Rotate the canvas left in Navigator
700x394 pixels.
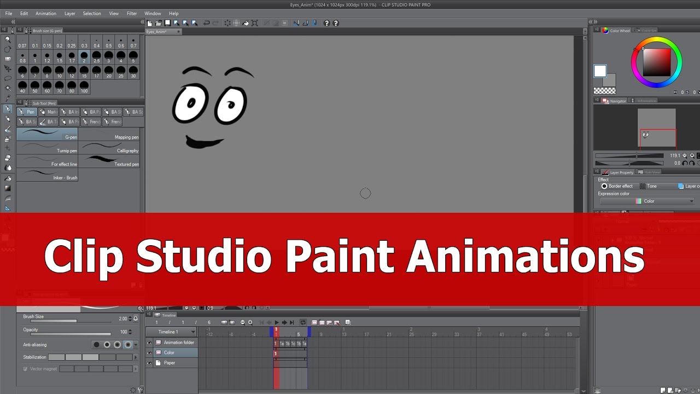(x=685, y=163)
